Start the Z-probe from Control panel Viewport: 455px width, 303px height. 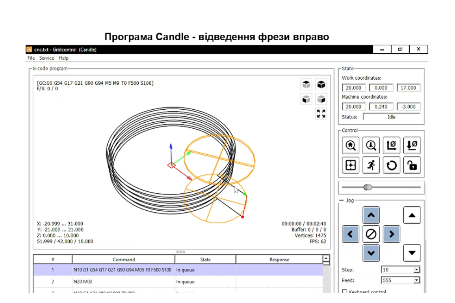[x=371, y=146]
